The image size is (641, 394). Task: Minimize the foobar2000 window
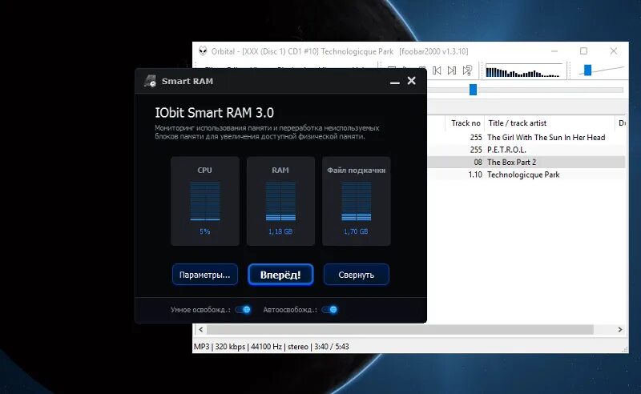click(554, 51)
